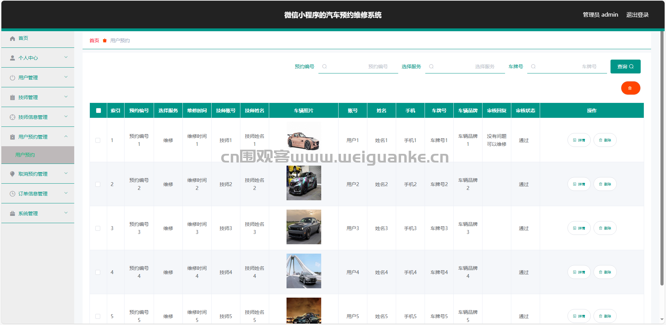This screenshot has width=666, height=325.
Task: Click the 用户预约管理 icon
Action: 12,137
